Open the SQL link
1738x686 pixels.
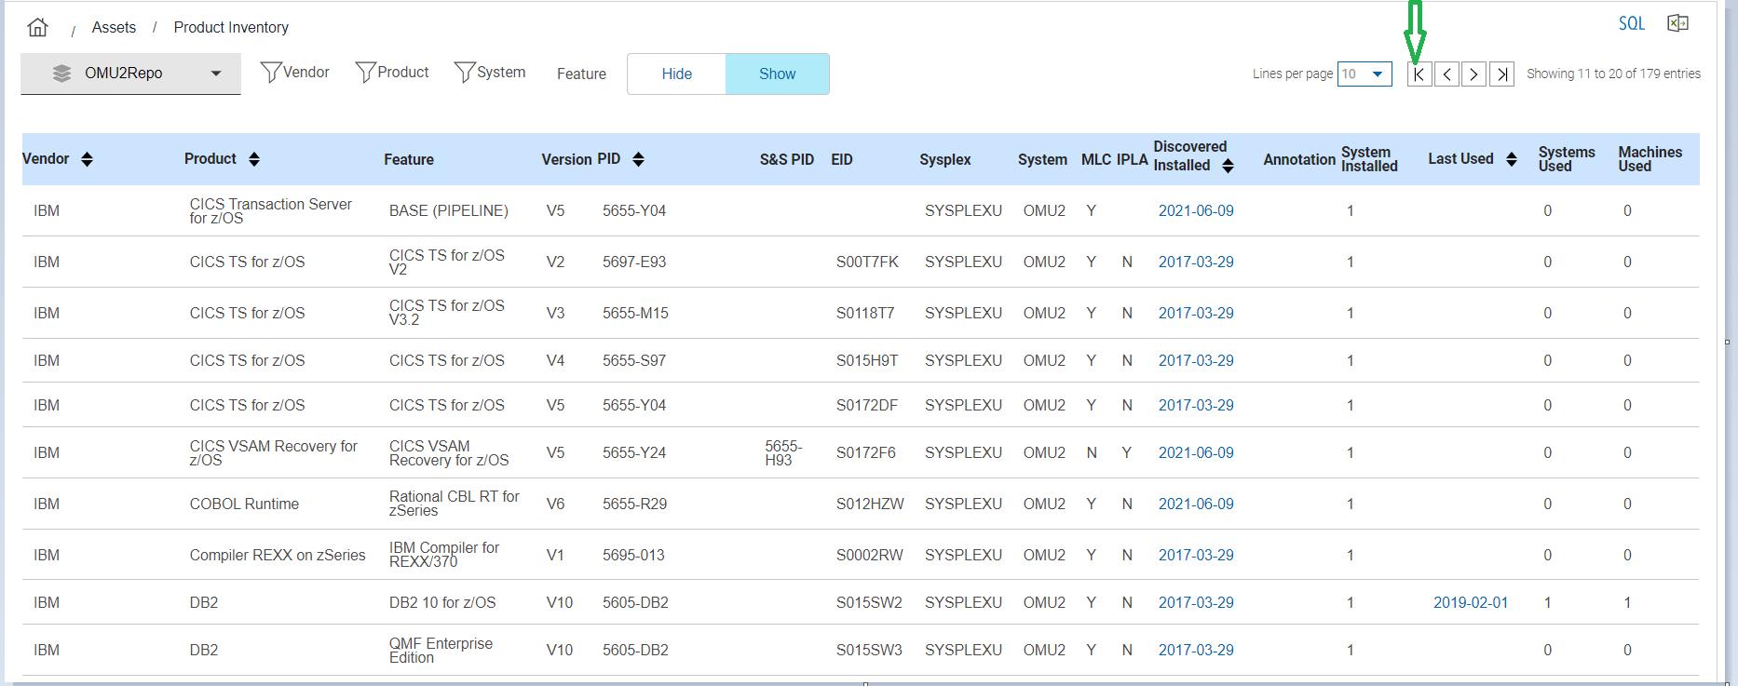click(1631, 23)
